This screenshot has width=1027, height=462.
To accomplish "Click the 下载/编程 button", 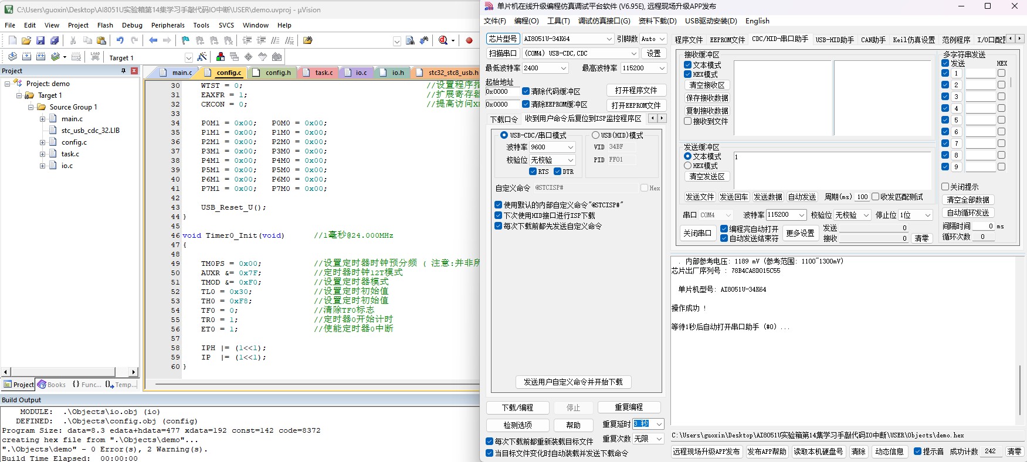I will point(517,408).
